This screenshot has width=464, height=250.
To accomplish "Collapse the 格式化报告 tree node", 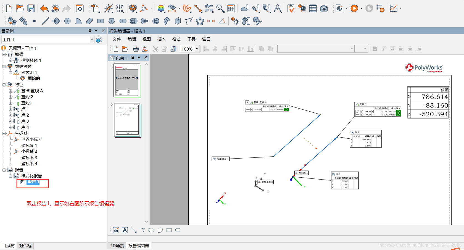I will click(10, 176).
